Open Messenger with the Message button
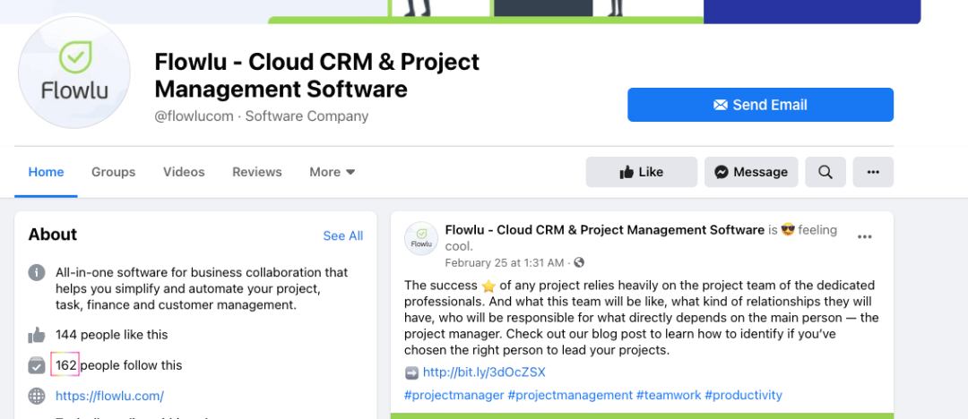 (x=751, y=172)
